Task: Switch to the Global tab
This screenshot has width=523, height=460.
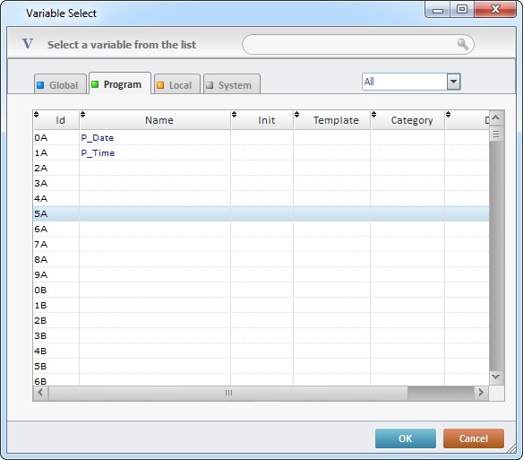Action: 60,84
